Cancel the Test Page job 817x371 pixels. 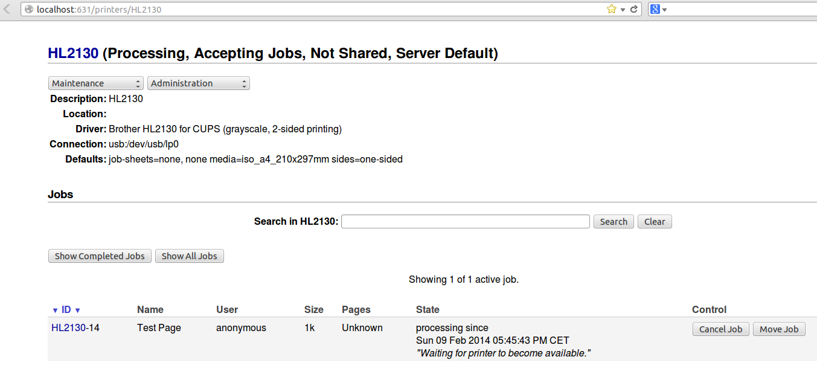point(721,329)
